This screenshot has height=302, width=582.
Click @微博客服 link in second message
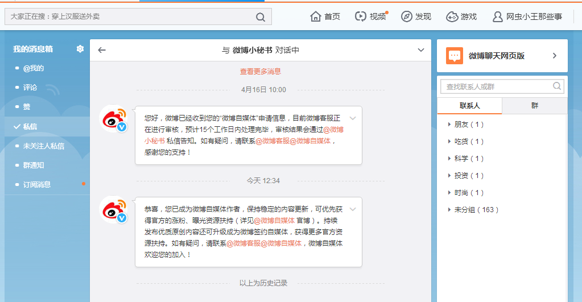[243, 243]
